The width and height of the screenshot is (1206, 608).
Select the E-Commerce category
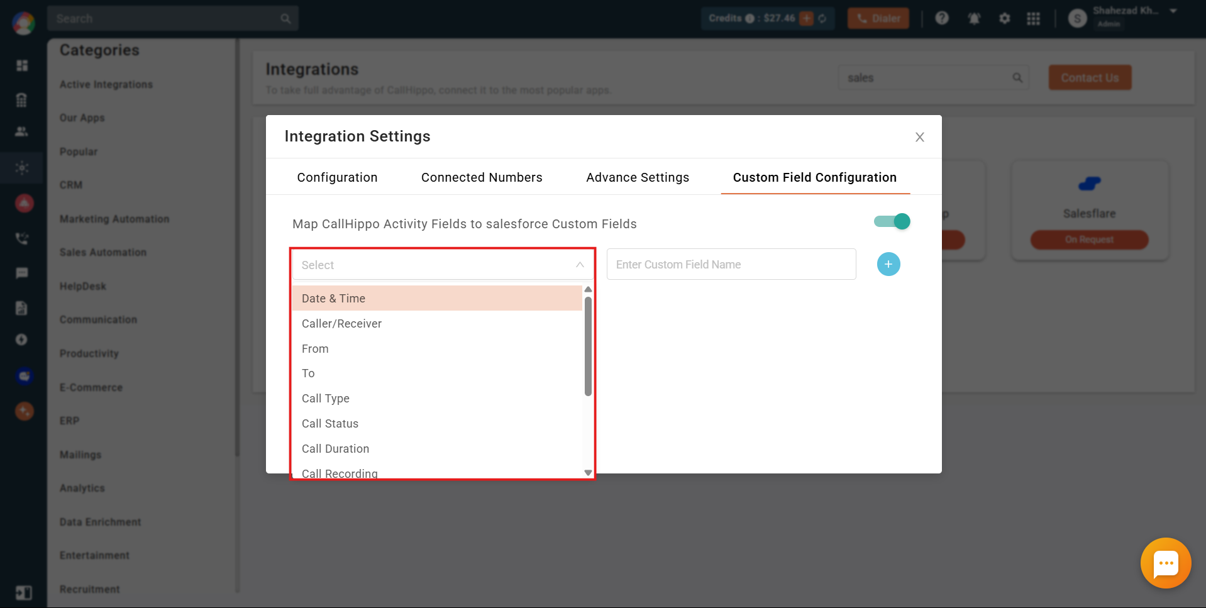[x=91, y=387]
